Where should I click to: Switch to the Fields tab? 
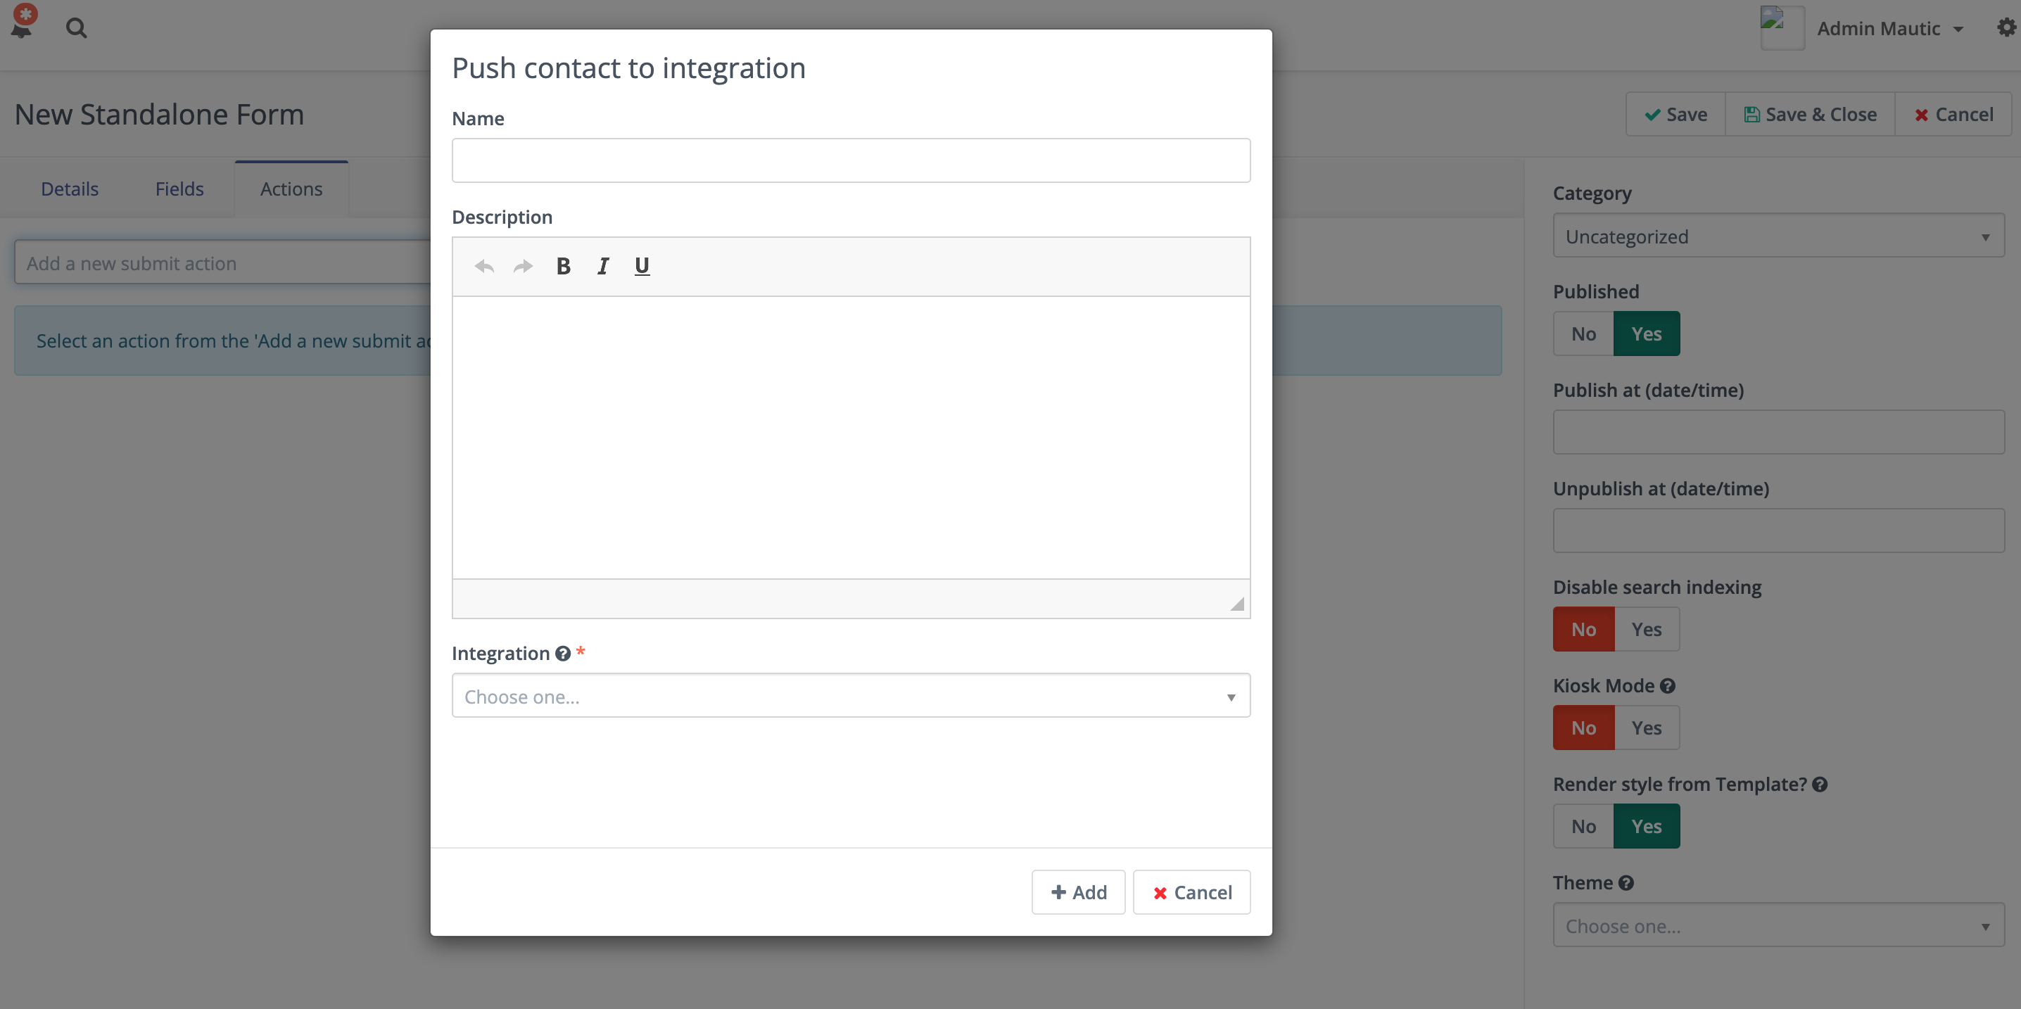179,189
